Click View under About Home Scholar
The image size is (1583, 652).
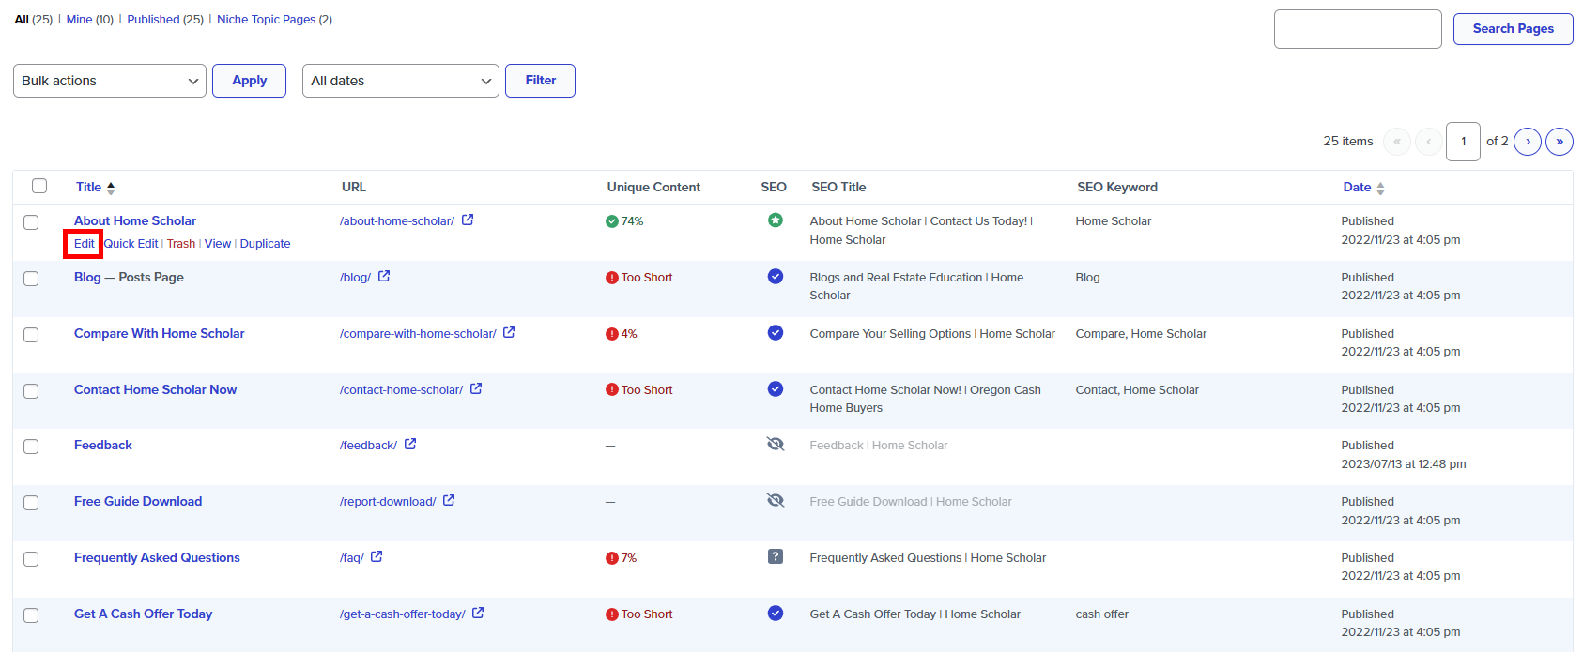[x=218, y=244]
